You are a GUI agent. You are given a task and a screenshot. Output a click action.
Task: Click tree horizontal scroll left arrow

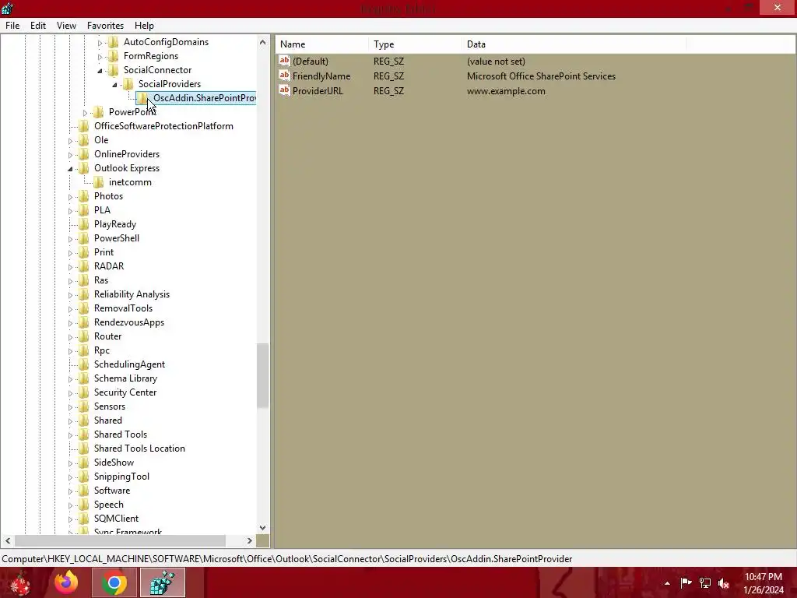coord(8,540)
